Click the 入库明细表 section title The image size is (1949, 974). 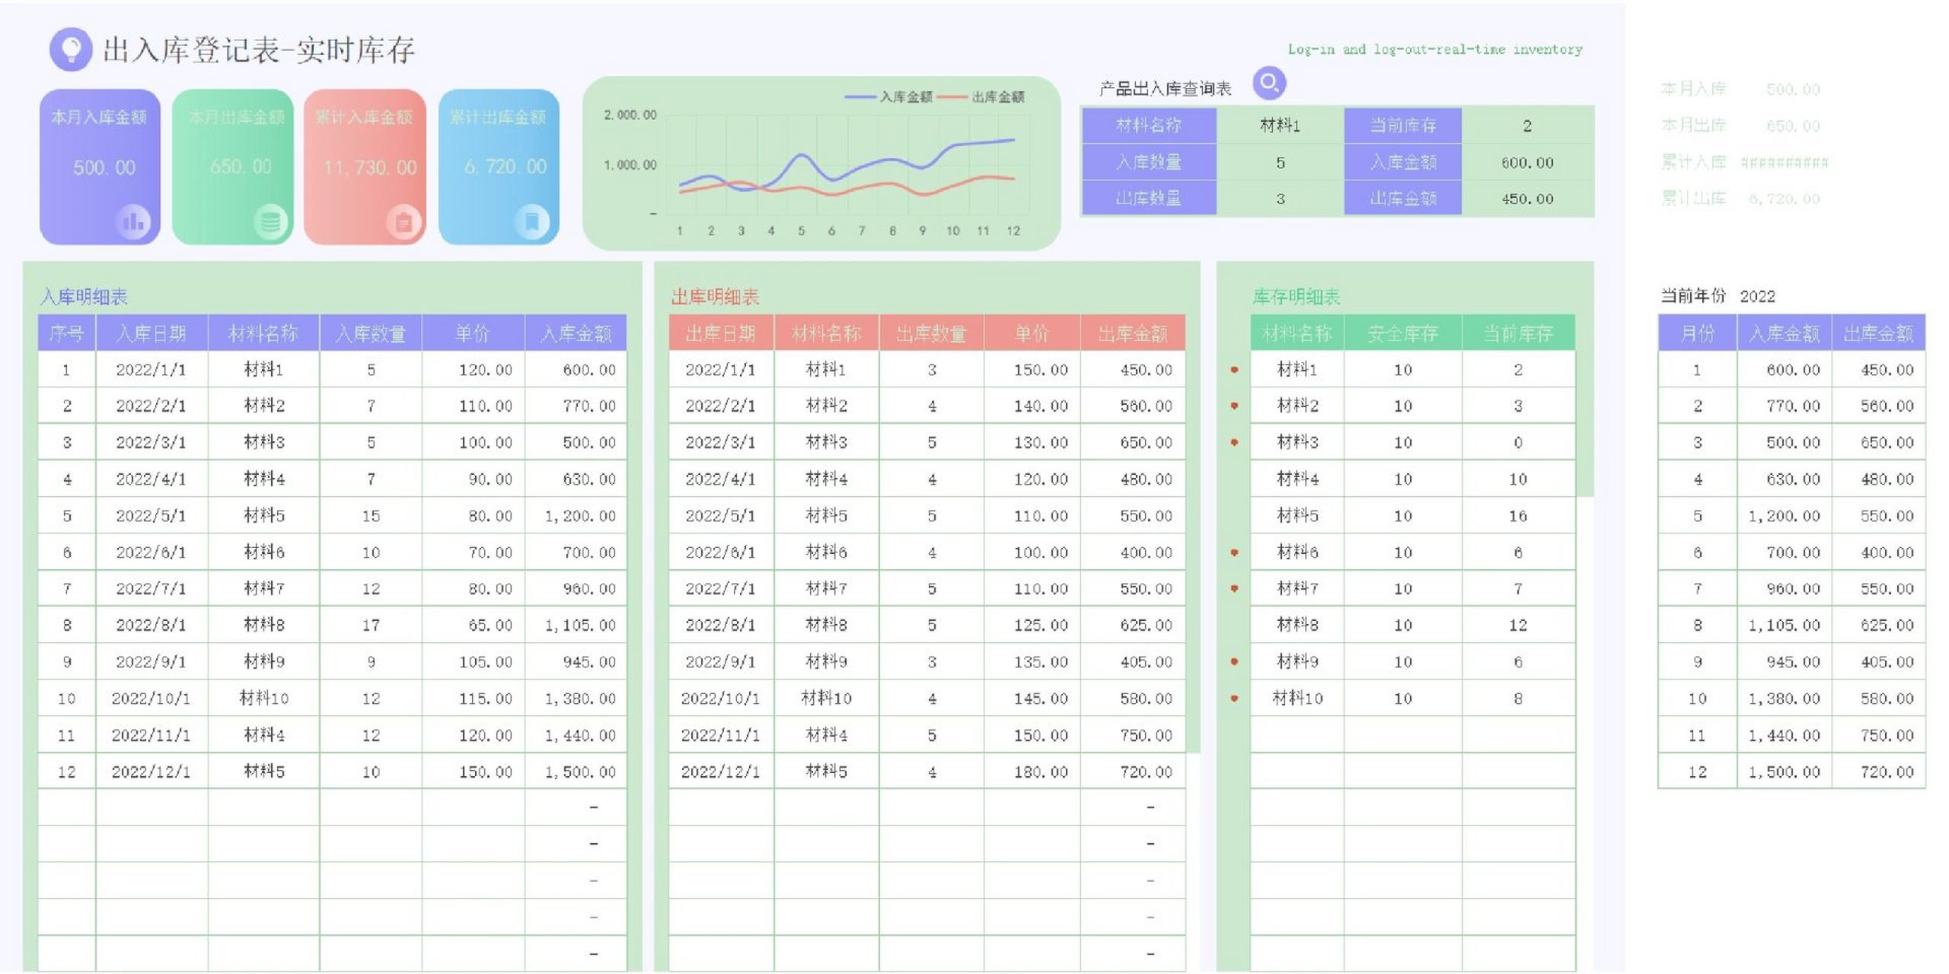click(x=84, y=297)
